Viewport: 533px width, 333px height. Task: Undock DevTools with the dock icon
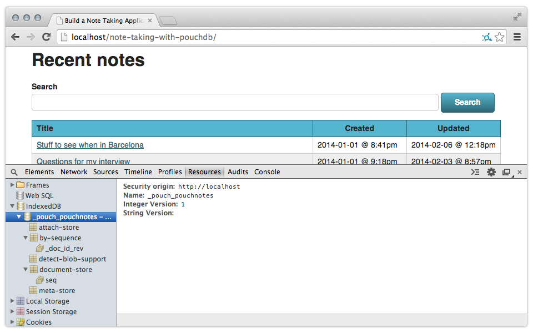(x=507, y=172)
